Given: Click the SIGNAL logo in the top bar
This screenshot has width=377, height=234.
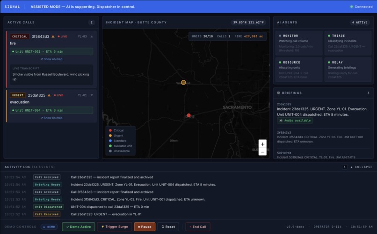Looking at the screenshot, I should 12,7.
